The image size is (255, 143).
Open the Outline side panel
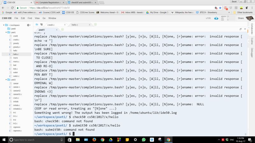click(252, 41)
